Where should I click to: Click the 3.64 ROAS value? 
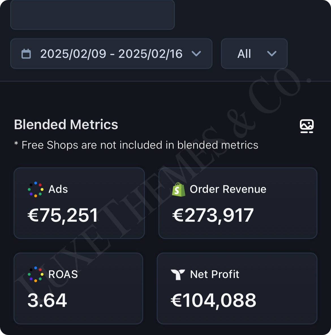pos(47,300)
